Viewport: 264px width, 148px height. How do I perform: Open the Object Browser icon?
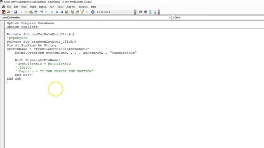coord(82,12)
